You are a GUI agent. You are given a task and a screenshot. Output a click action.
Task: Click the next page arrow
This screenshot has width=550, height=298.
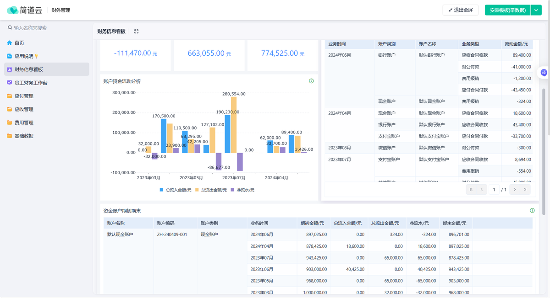coord(515,189)
